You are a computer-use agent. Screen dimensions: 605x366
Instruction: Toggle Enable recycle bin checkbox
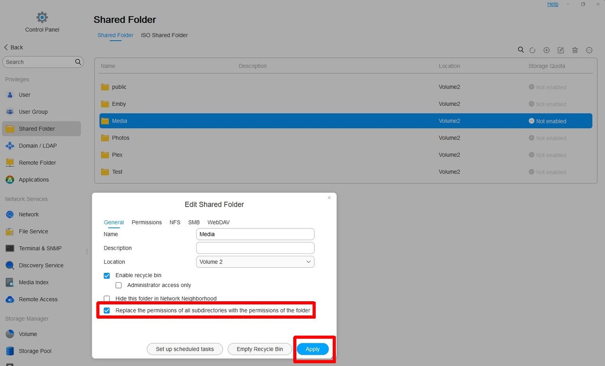(107, 275)
